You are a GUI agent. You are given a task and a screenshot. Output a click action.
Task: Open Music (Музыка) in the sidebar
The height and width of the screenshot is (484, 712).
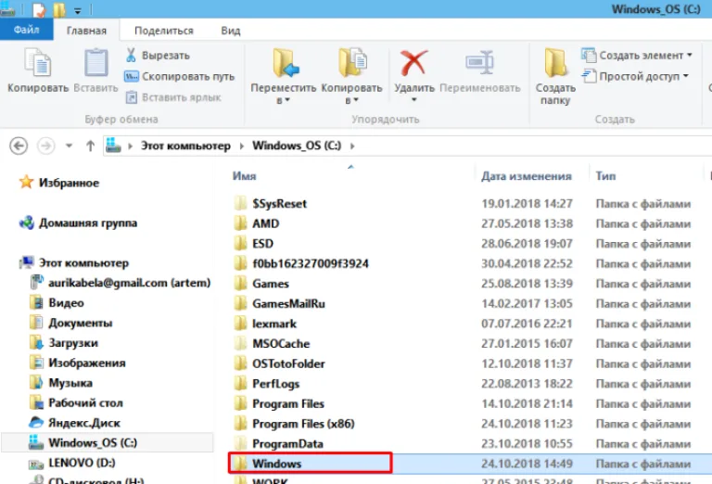[x=61, y=383]
